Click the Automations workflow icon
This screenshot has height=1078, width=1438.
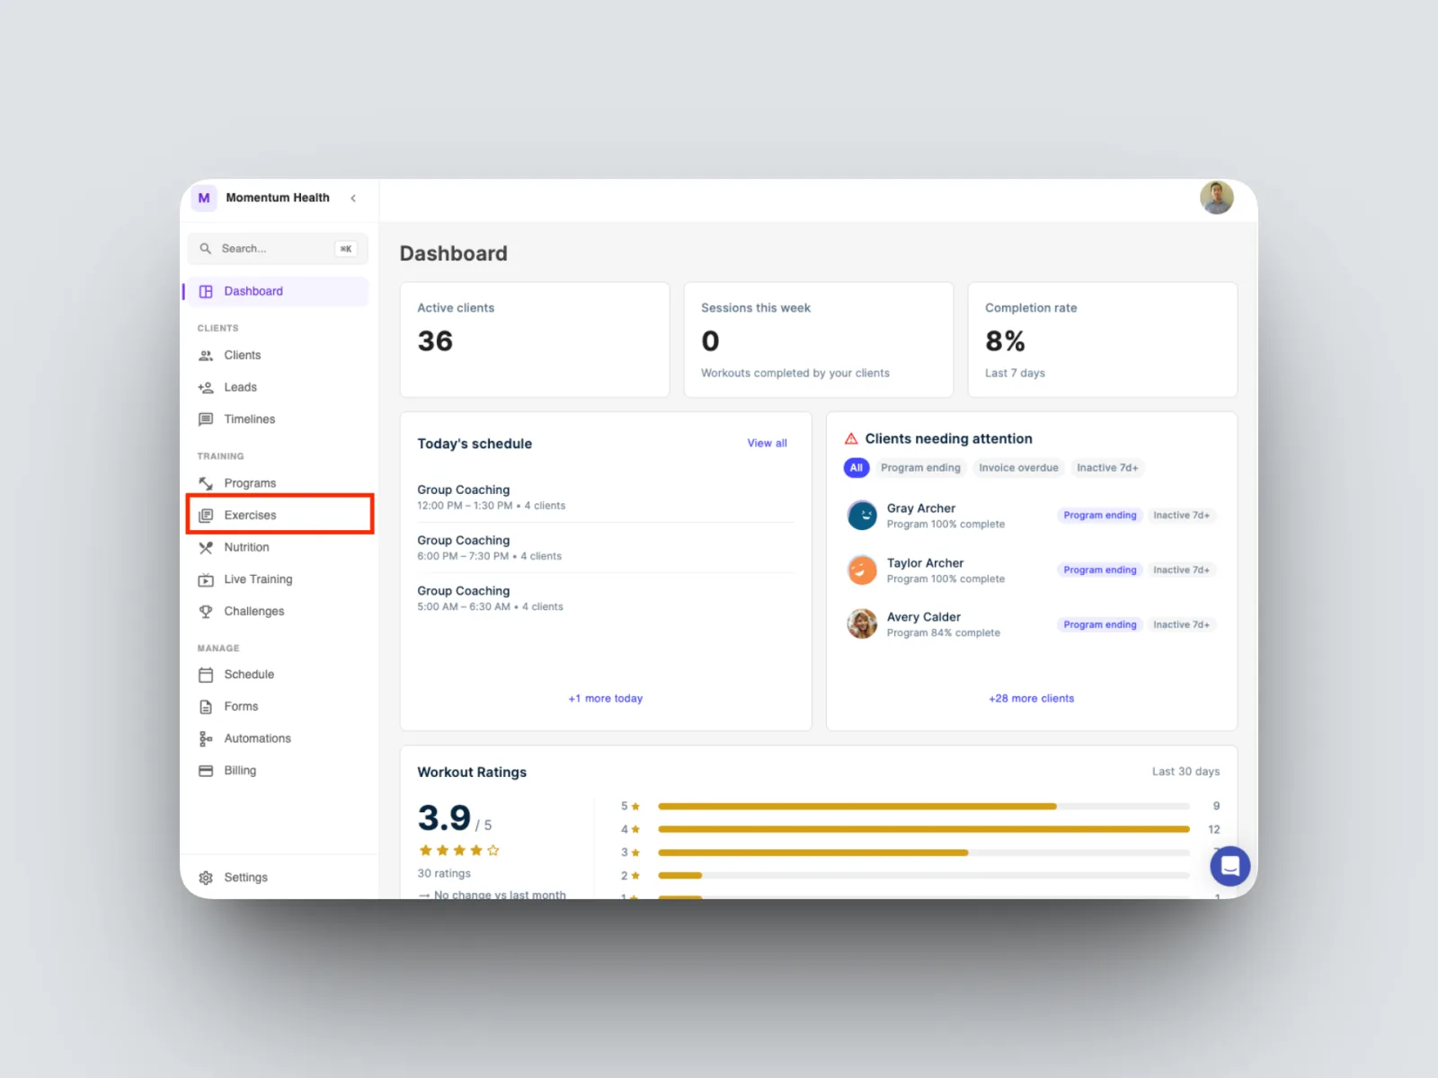[x=206, y=738]
